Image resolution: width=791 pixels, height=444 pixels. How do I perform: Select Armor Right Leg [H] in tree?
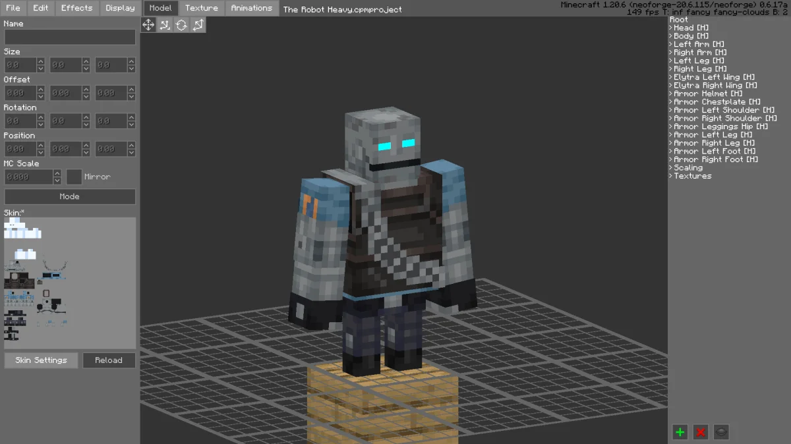pyautogui.click(x=716, y=143)
